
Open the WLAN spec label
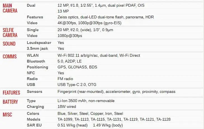pyautogui.click(x=33, y=55)
